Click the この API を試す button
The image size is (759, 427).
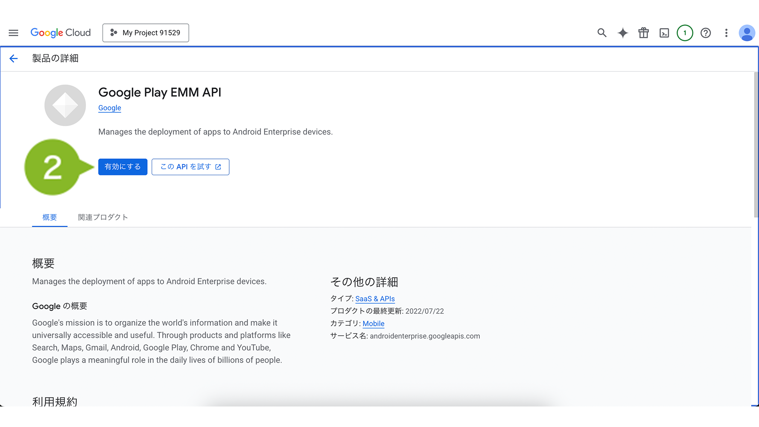pos(190,167)
